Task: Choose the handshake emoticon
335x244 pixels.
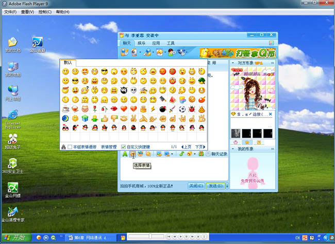Action: coord(124,118)
